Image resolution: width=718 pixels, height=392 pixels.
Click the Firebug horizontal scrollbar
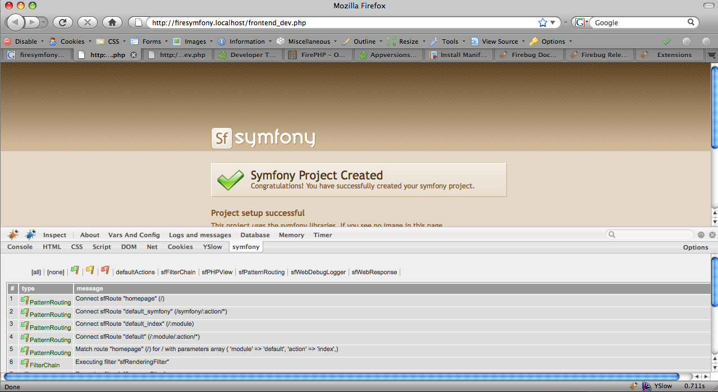coord(342,376)
